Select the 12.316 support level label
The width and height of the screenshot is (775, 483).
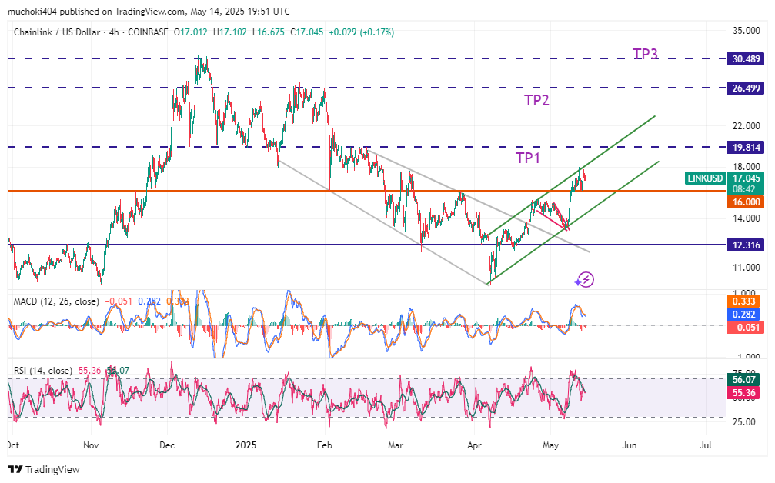(x=746, y=245)
